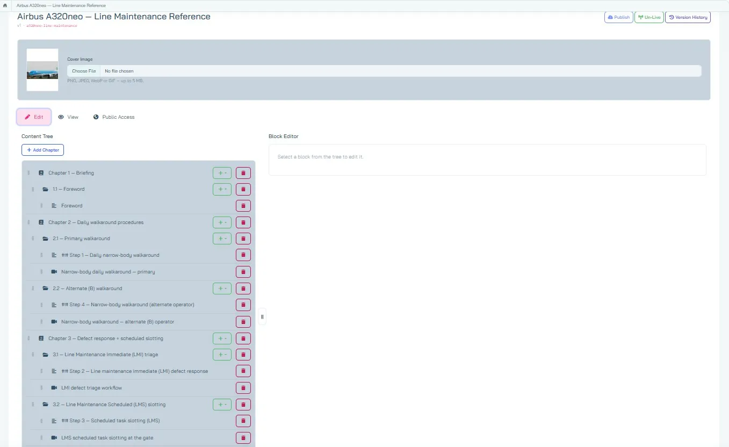Screen dimensions: 729x447
Task: Click the home icon in breadcrumb
Action: (x=5, y=5)
